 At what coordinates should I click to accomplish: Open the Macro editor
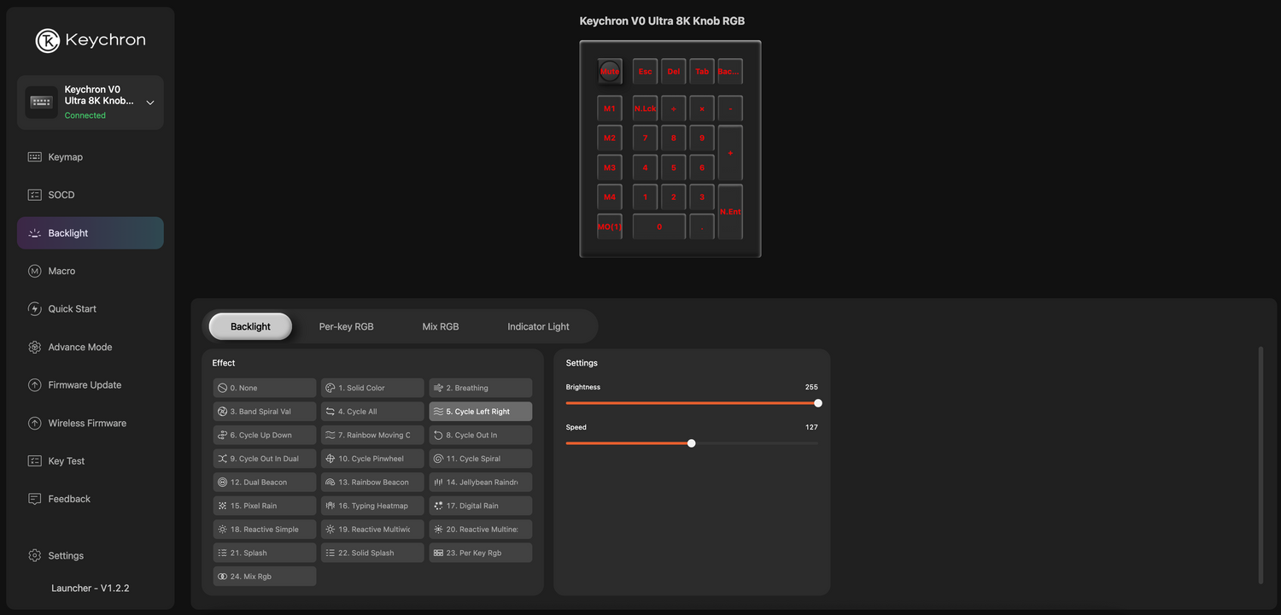(62, 271)
